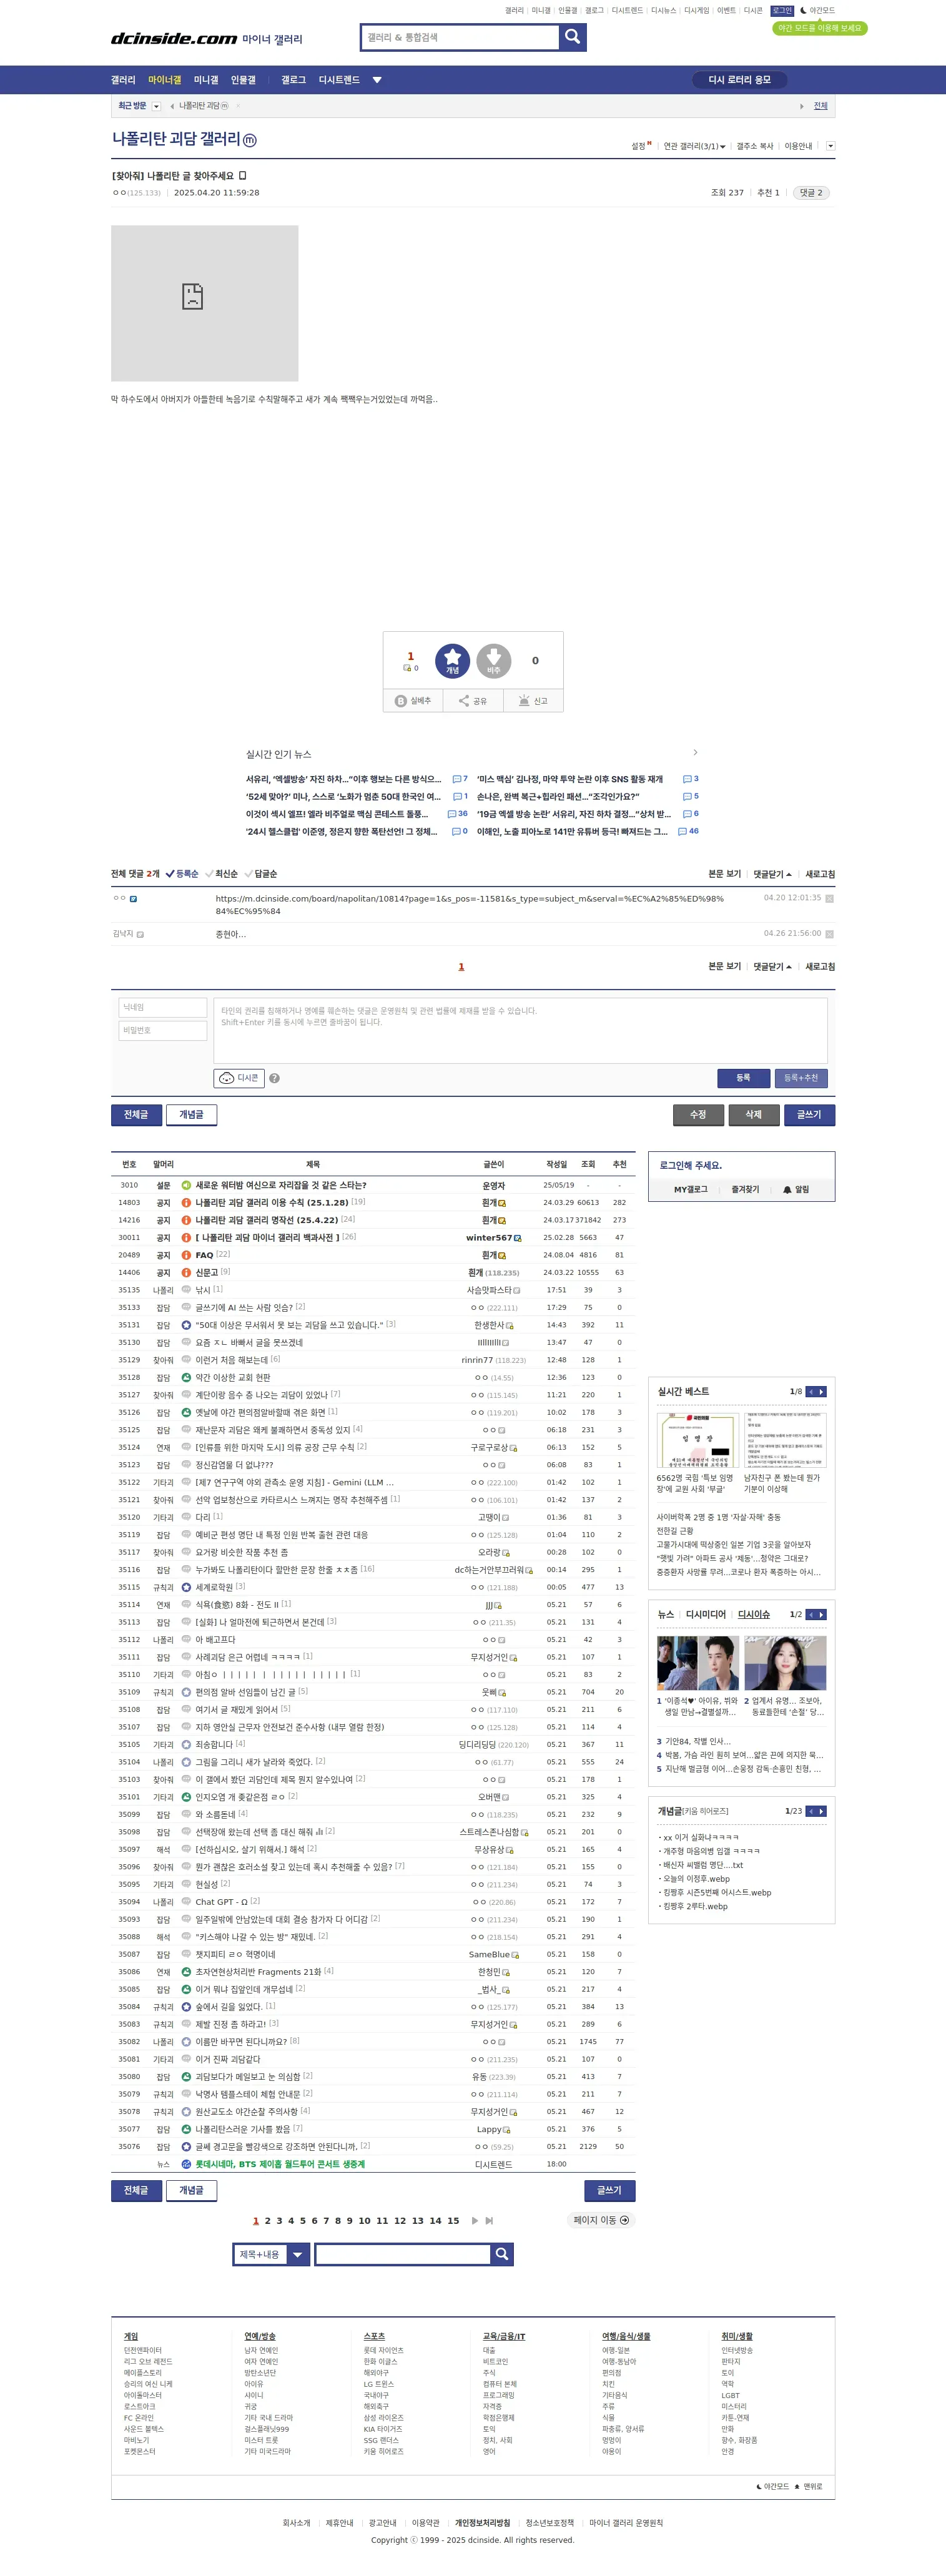Delete the comment dated 04.26 21:56:00

[829, 934]
